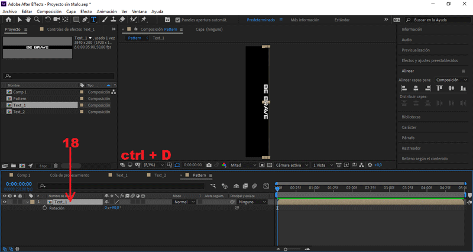Viewport: 473px width, 252px height.
Task: Click the Text_1 breadcrumb in viewer
Action: (158, 38)
